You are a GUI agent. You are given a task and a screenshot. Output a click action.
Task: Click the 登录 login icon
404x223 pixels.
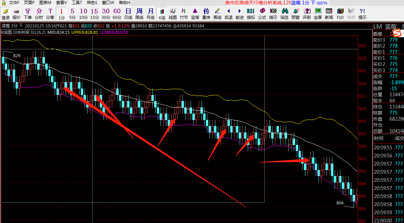click(6, 14)
